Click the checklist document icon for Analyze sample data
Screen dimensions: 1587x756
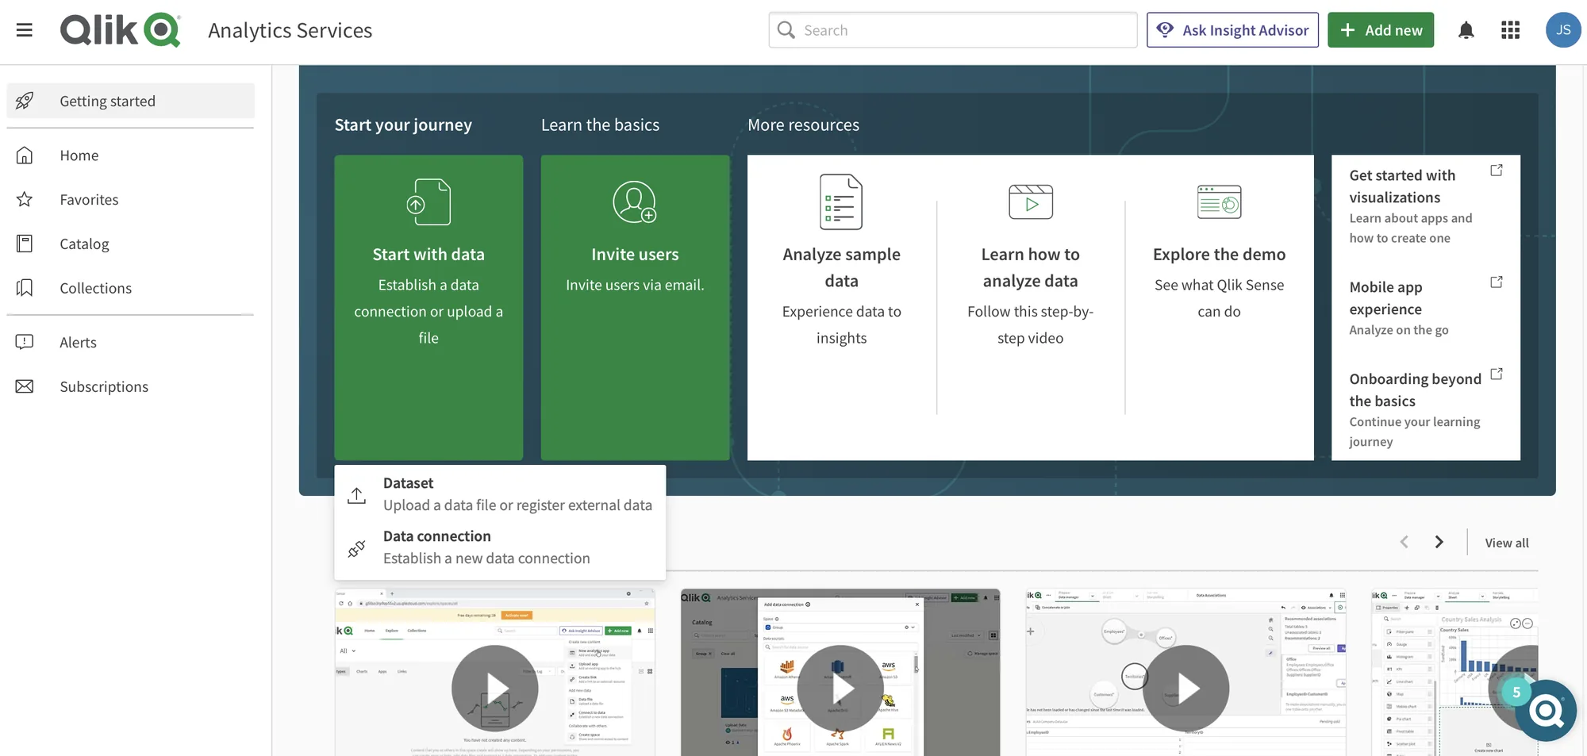tap(841, 202)
